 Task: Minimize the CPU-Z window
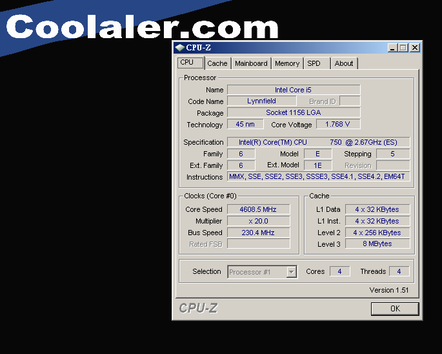point(392,48)
